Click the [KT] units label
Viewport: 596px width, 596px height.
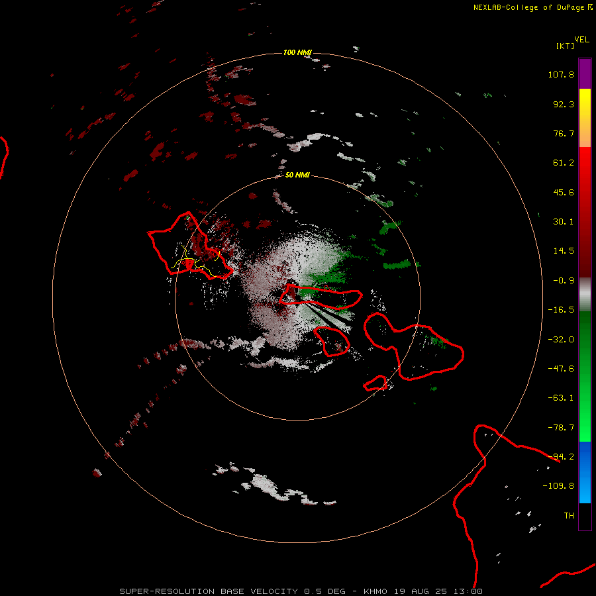click(565, 46)
